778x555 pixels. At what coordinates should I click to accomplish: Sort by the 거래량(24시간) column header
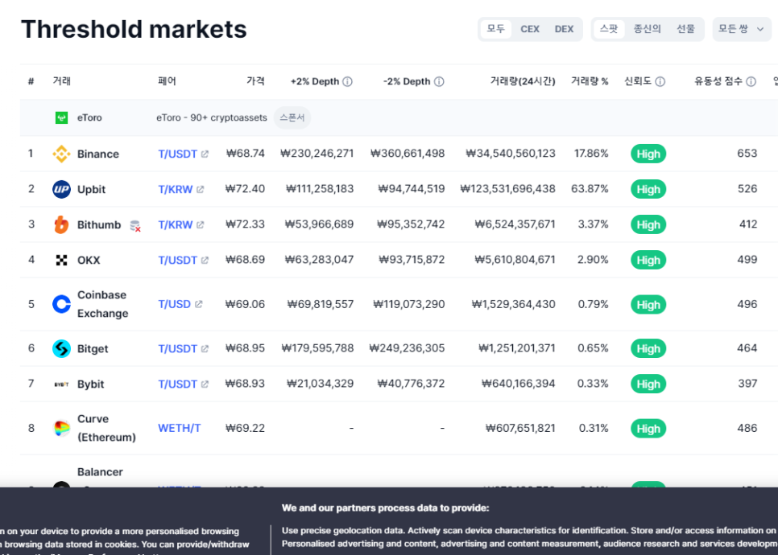523,81
